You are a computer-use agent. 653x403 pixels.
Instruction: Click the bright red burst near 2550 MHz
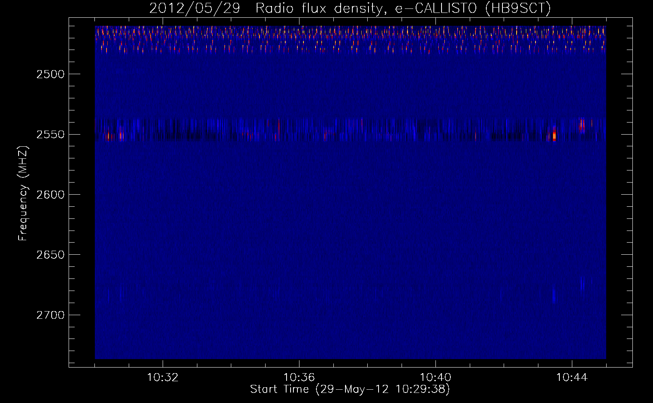(554, 133)
